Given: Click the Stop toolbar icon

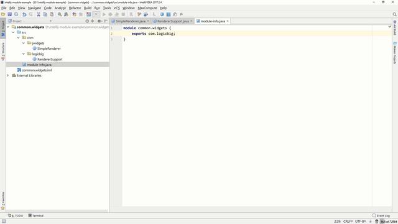Looking at the screenshot, I should tap(123, 14).
